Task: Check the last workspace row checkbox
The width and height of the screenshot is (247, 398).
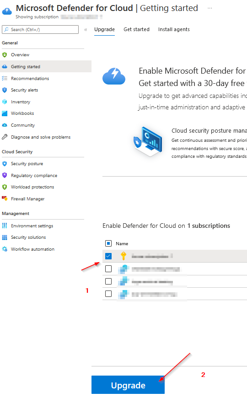Action: (108, 294)
